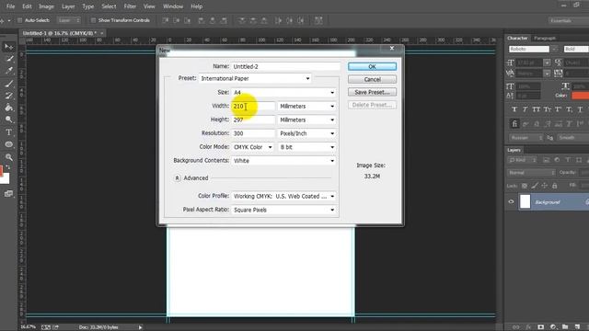
Task: Click the Save Preset button
Action: tap(372, 92)
